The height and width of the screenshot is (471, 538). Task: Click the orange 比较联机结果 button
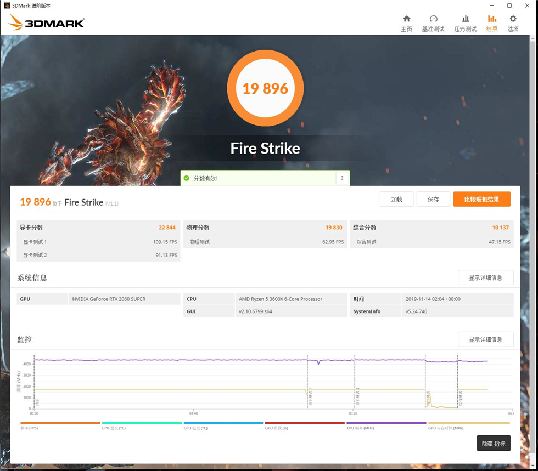coord(481,199)
